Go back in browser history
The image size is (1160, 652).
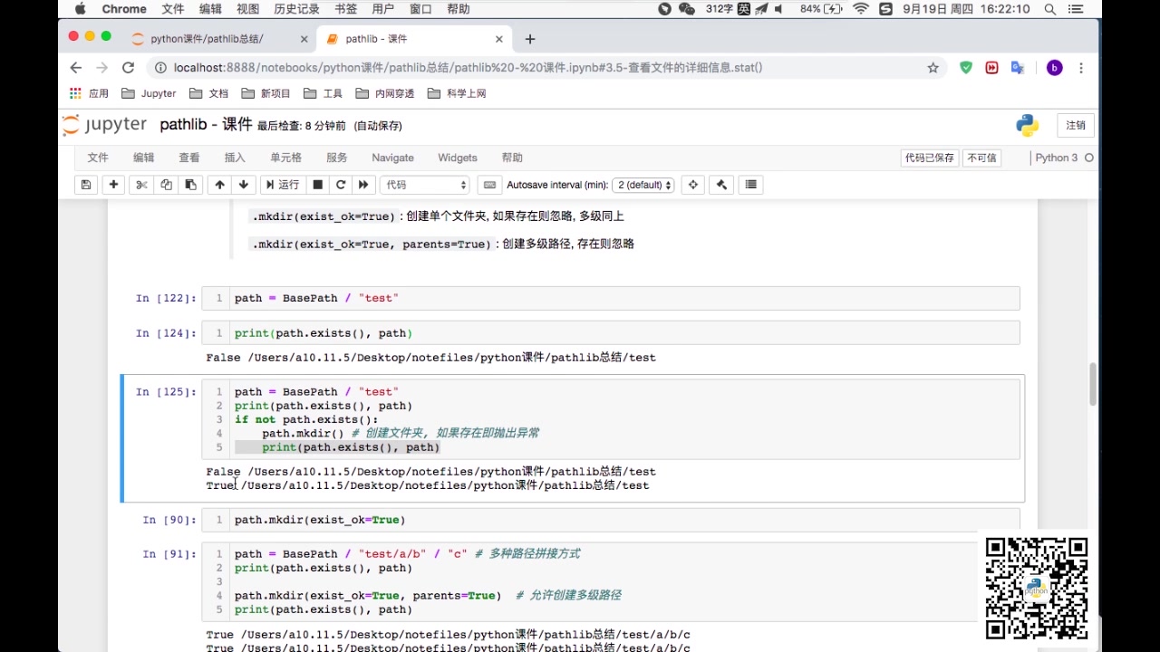click(76, 68)
